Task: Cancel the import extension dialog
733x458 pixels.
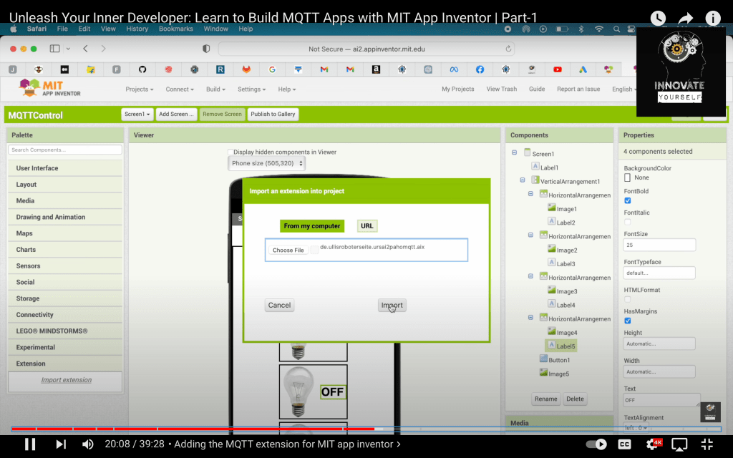Action: click(279, 305)
